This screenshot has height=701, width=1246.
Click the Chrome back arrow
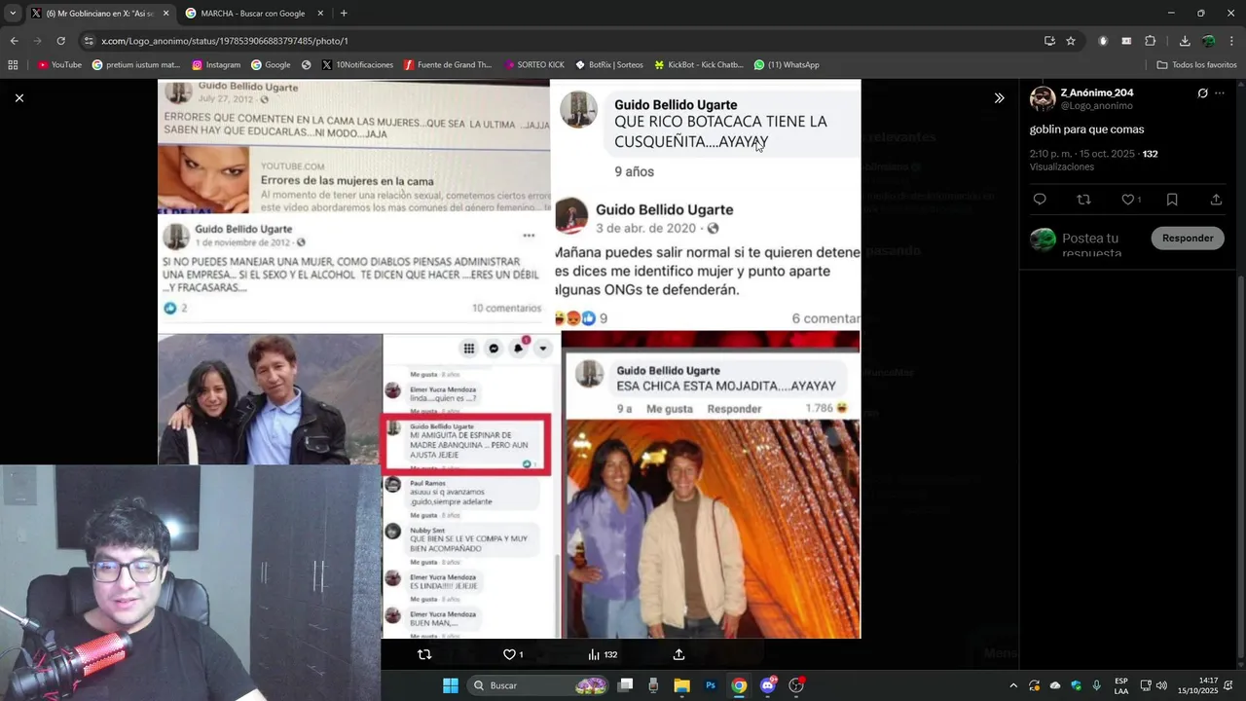[14, 41]
